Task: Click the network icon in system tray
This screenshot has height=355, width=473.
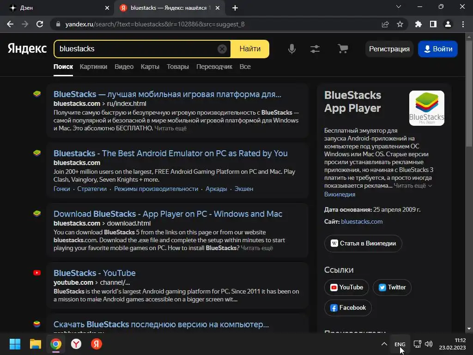Action: coord(417,344)
